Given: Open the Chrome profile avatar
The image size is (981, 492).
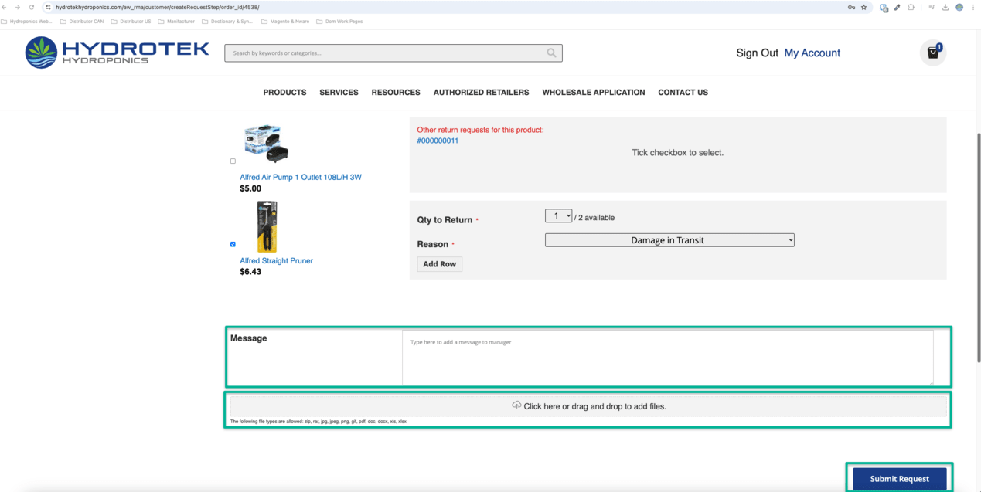Looking at the screenshot, I should point(959,7).
